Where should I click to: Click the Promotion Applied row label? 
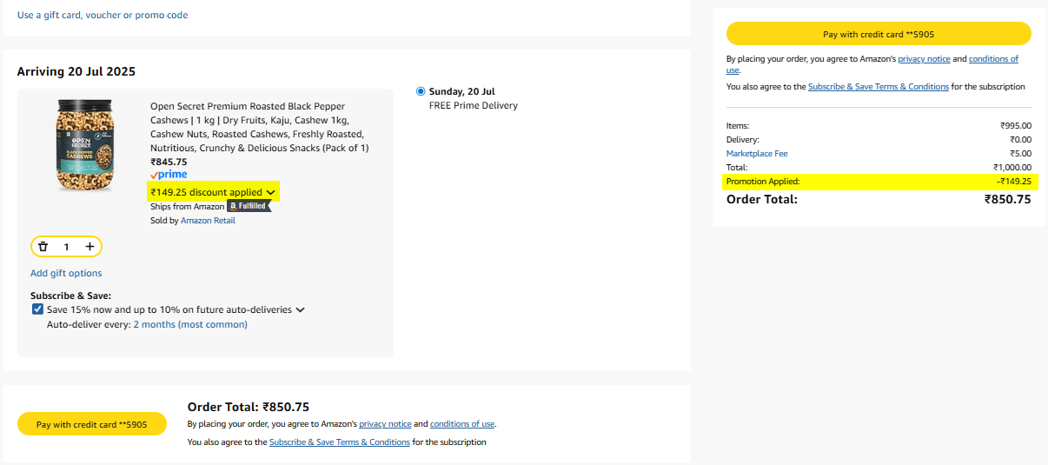point(763,181)
